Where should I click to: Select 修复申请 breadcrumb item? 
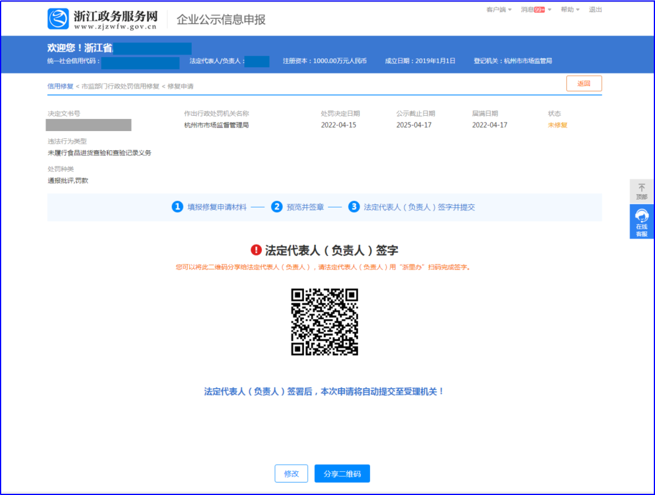coord(180,86)
